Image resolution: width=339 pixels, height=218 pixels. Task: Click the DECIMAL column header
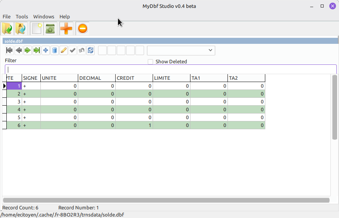97,78
